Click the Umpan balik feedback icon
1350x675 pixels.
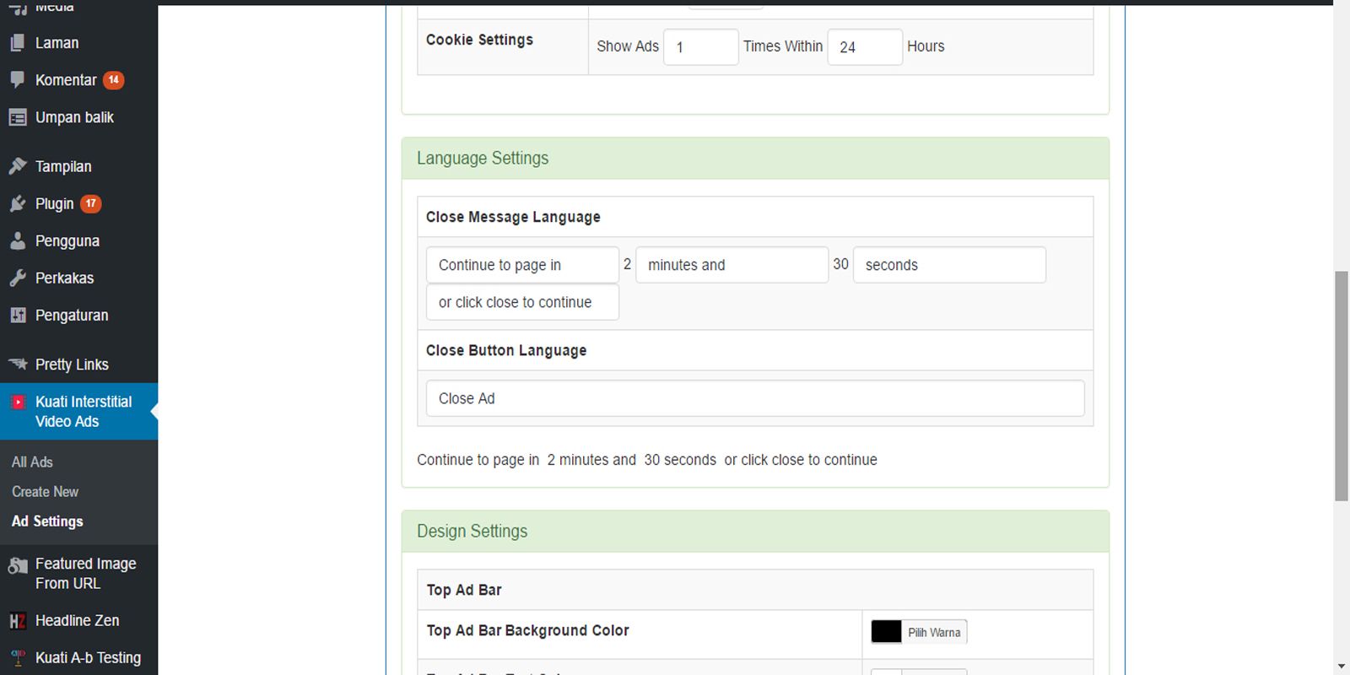coord(18,117)
